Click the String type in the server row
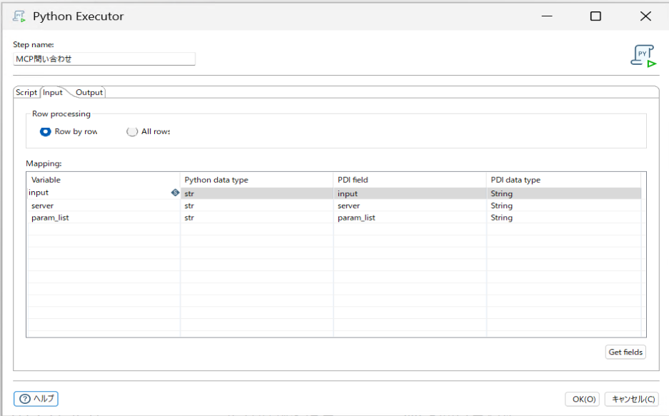Viewport: 669px width, 416px height. coord(563,206)
